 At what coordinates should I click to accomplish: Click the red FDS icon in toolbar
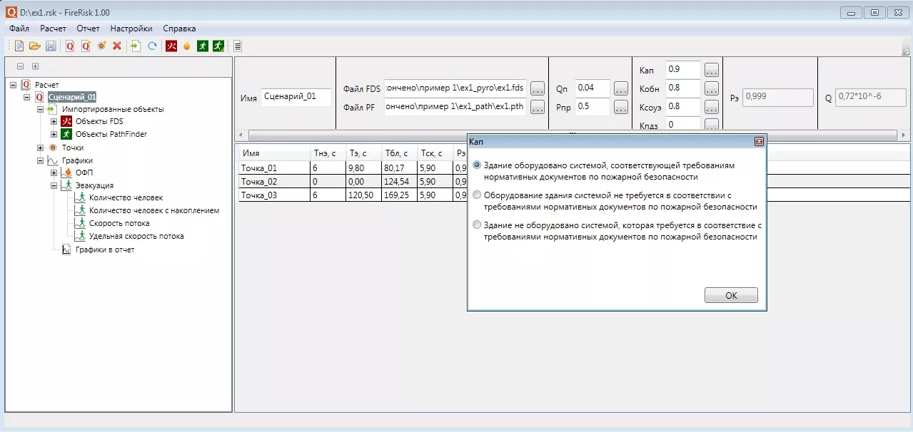(x=171, y=46)
